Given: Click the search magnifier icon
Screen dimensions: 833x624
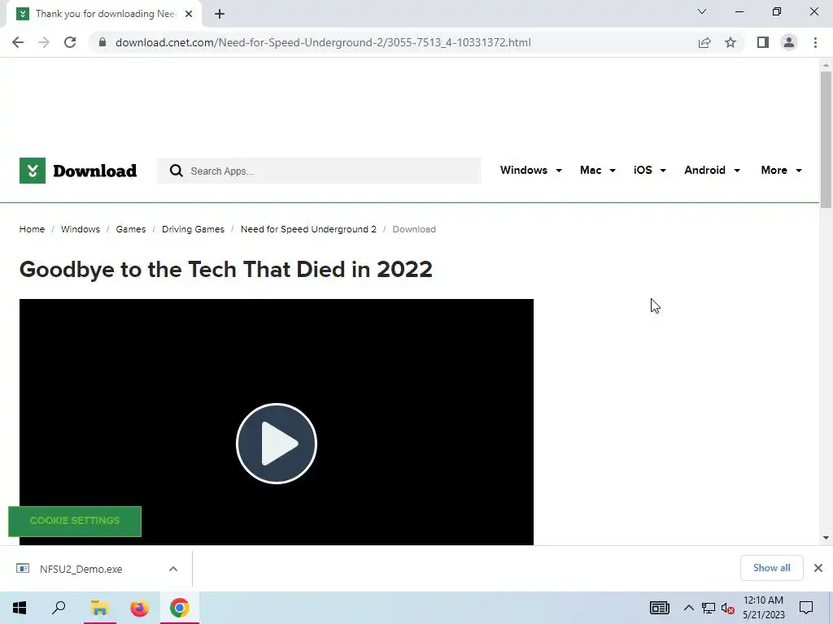Looking at the screenshot, I should point(176,171).
